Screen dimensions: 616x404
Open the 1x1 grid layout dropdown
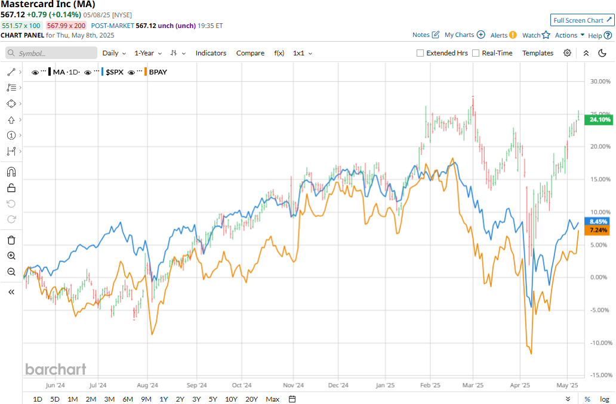(303, 53)
